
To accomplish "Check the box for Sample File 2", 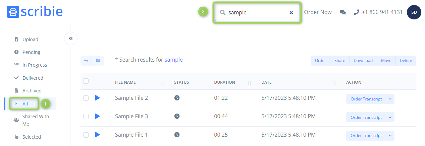I will (x=86, y=98).
